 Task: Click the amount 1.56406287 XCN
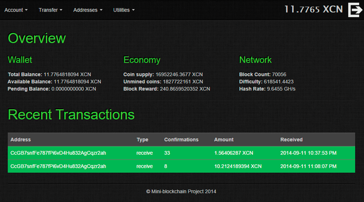(233, 153)
